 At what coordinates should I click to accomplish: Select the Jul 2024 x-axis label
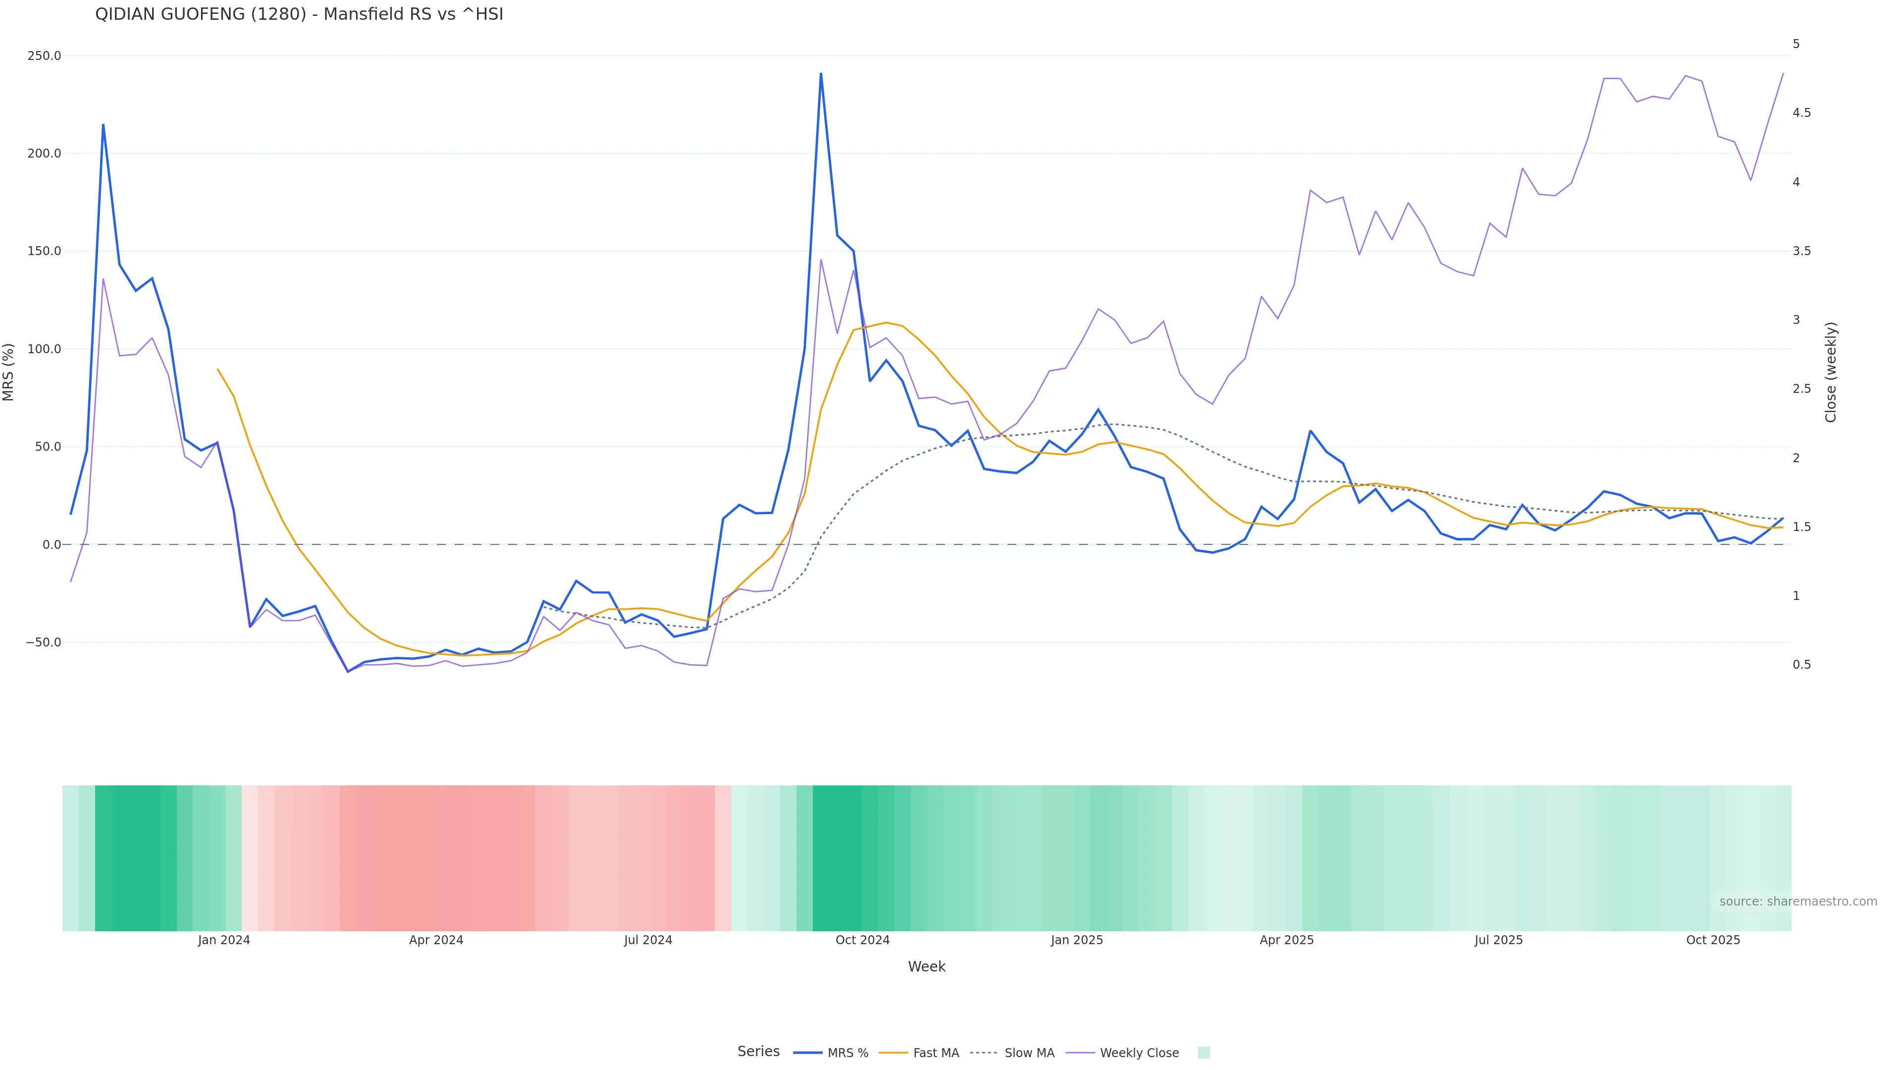point(648,940)
